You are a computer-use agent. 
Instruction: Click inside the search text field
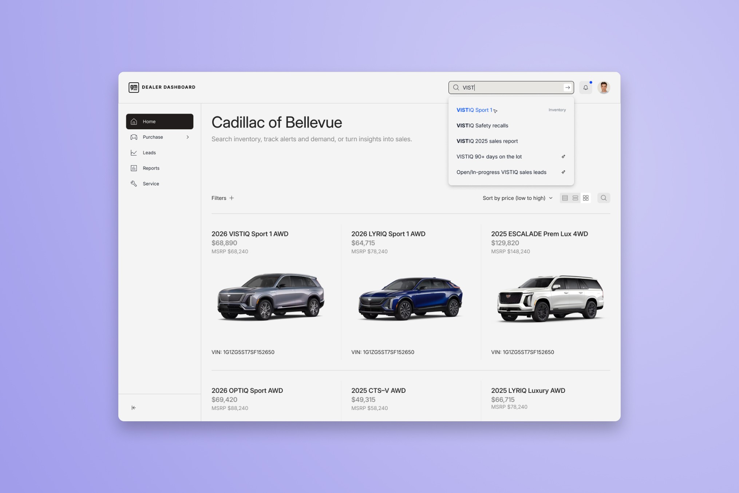(x=510, y=87)
